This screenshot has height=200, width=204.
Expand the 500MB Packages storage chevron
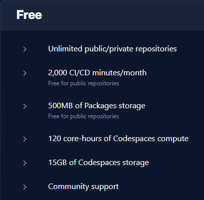click(25, 106)
